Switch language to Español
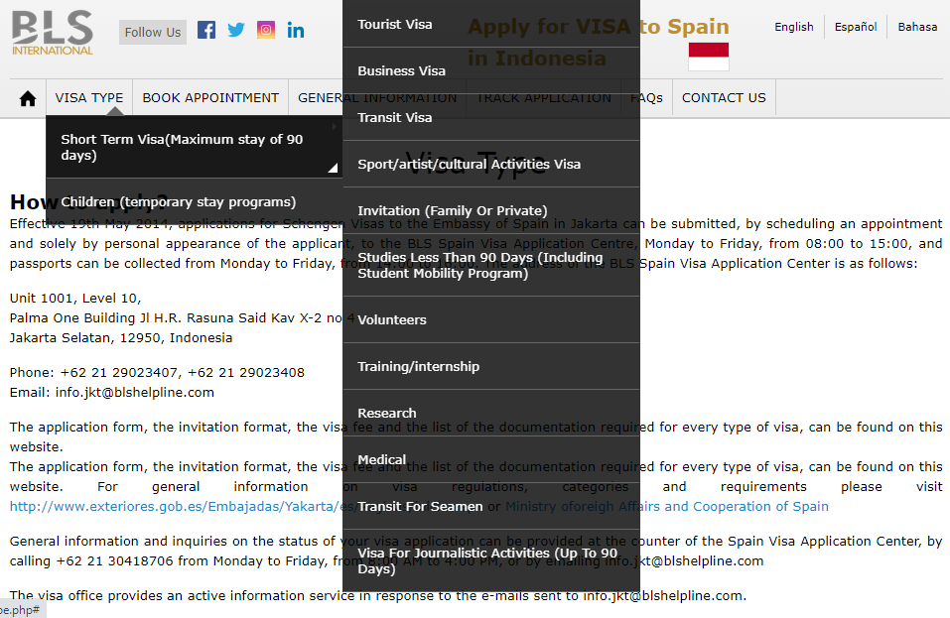This screenshot has height=618, width=950. (855, 27)
